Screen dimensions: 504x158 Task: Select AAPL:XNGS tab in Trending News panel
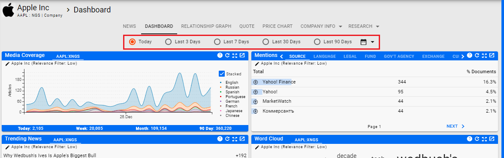point(65,140)
